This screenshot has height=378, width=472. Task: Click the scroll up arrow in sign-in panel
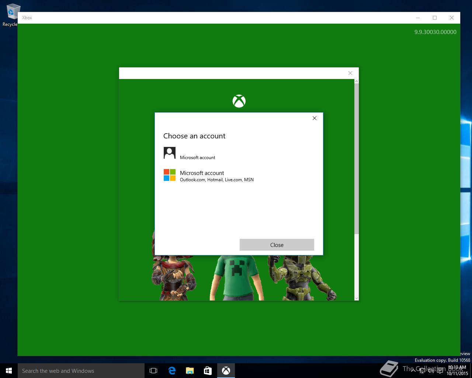[357, 81]
